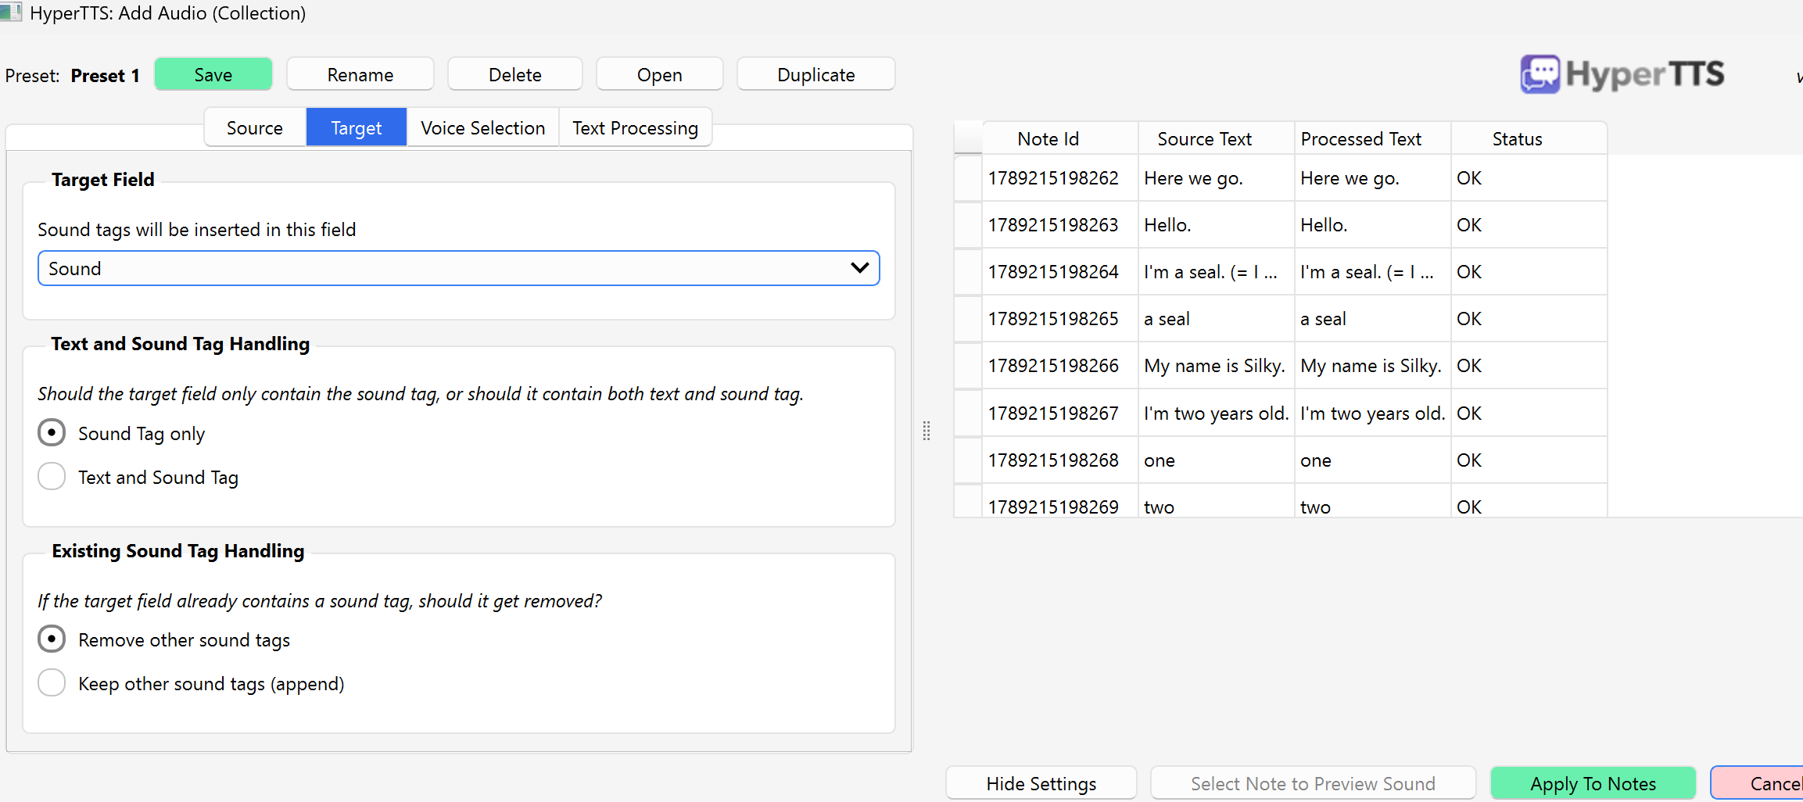Duplicate Preset 1

[816, 74]
